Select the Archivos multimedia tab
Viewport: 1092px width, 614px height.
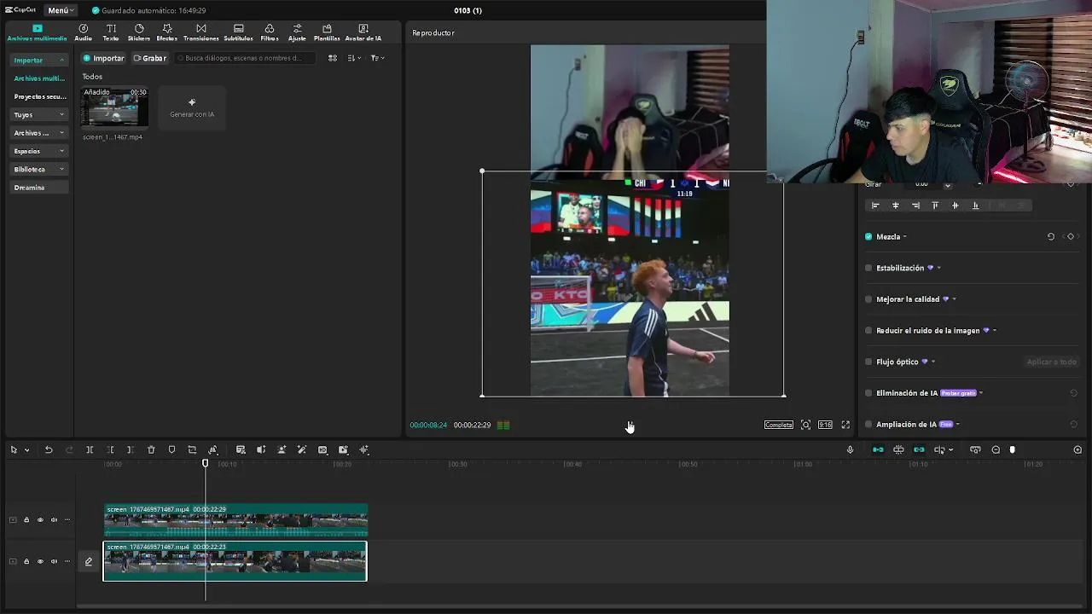tap(37, 32)
